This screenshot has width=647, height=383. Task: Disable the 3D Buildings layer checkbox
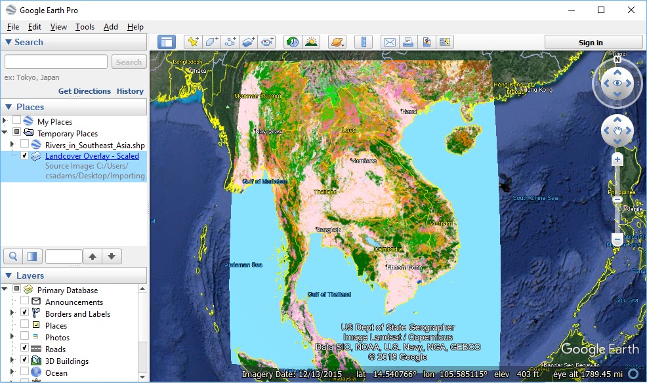click(x=24, y=359)
